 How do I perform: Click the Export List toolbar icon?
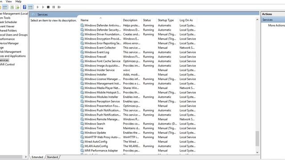17,7
